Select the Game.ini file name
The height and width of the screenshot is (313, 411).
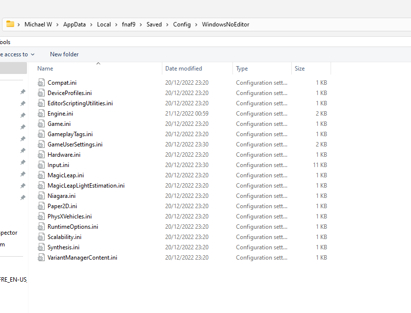tap(59, 124)
